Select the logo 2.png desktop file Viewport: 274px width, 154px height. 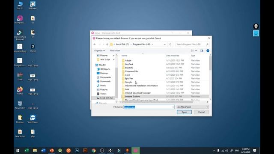[33, 77]
